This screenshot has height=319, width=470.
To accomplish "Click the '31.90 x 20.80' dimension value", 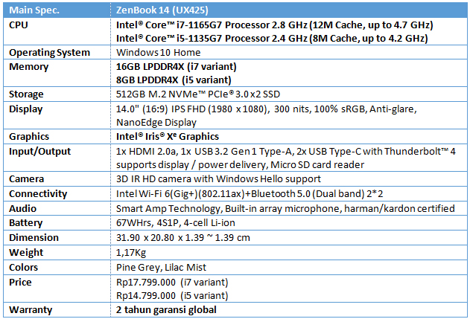I will click(182, 238).
